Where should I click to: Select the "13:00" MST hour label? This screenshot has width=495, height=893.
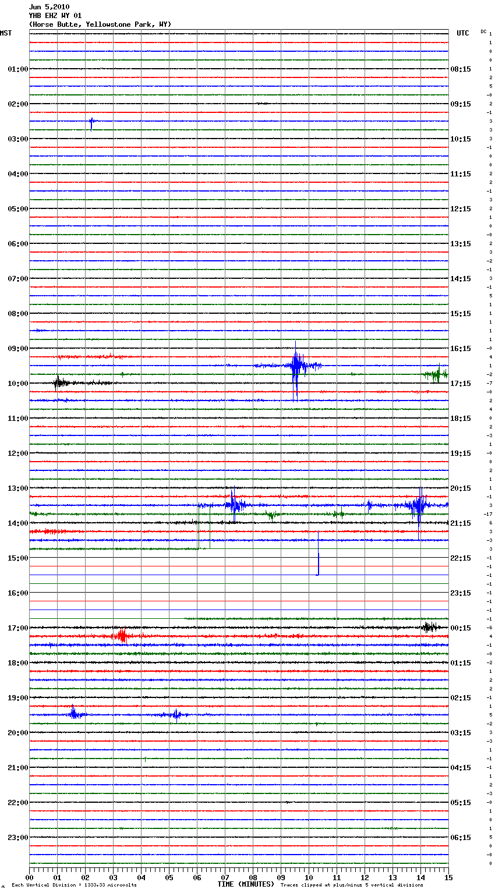click(x=17, y=488)
